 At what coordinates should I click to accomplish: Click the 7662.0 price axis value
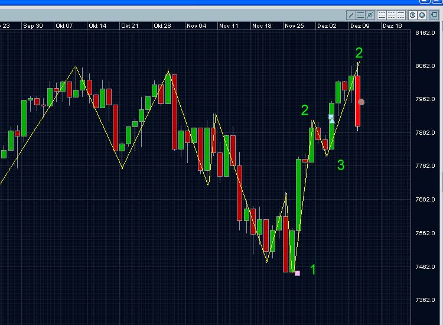point(425,200)
